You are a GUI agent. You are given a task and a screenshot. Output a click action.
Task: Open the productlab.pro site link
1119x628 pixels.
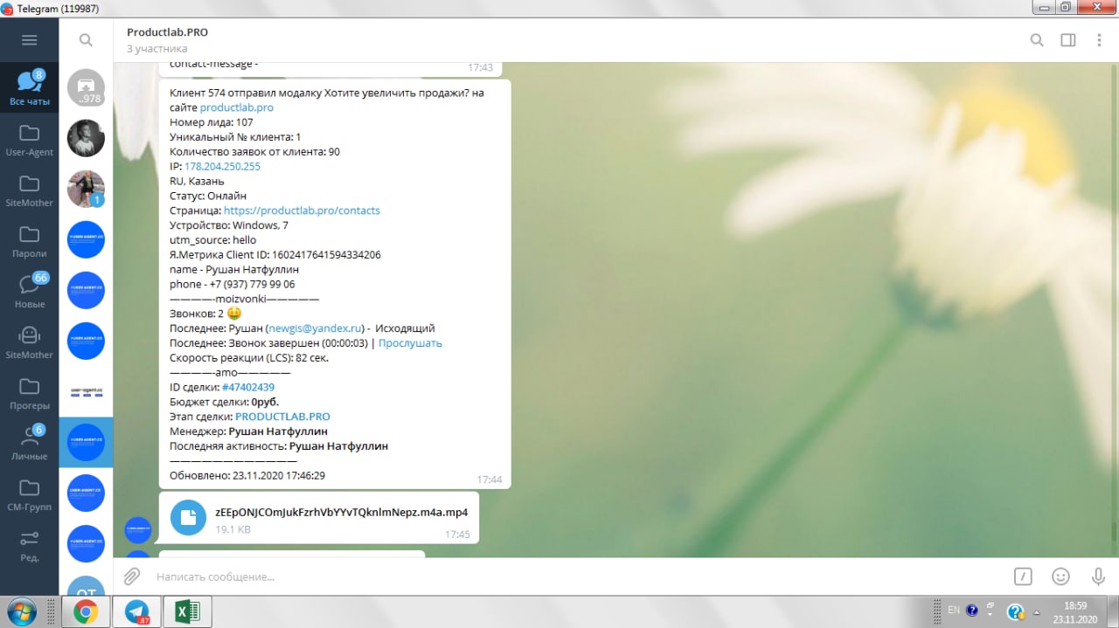[x=237, y=107]
